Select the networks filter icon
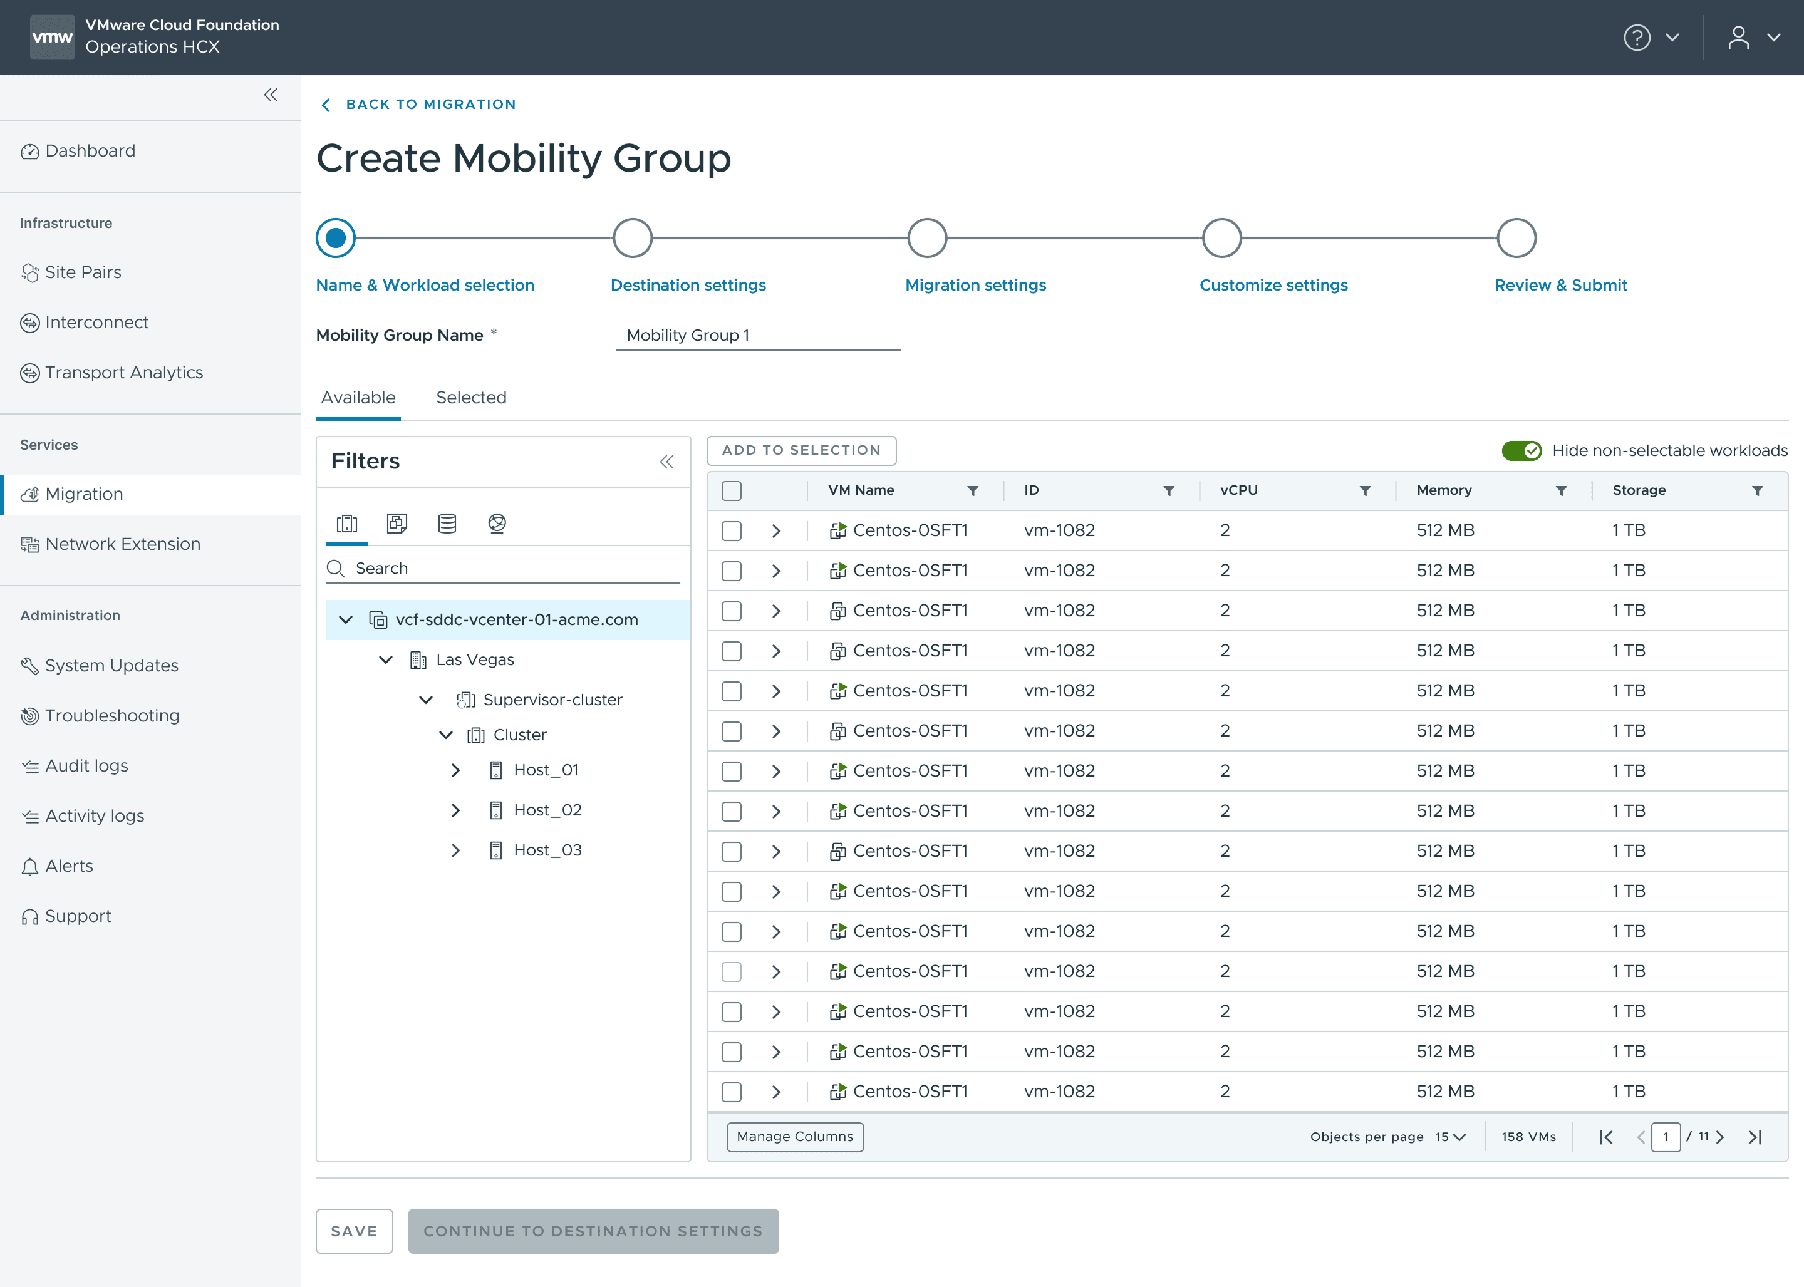Viewport: 1804px width, 1287px height. (x=497, y=523)
